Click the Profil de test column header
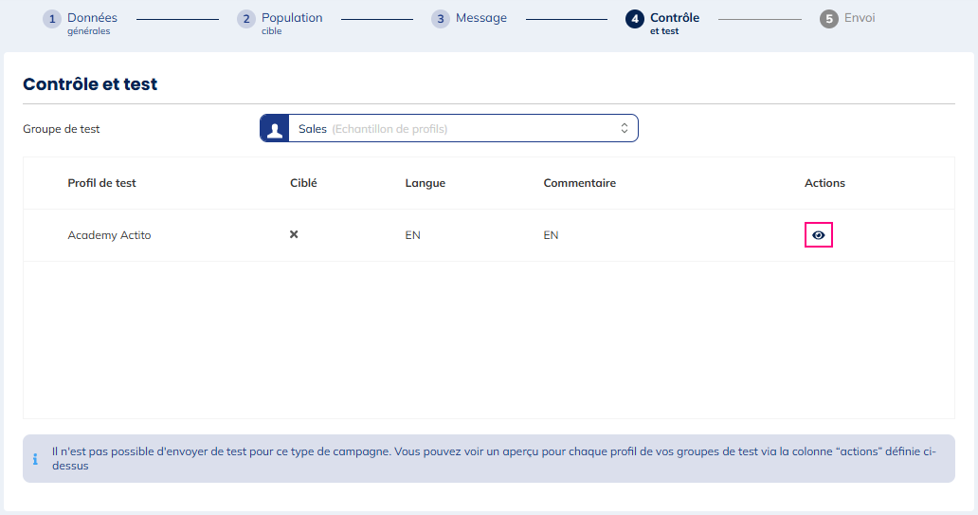Viewport: 978px width, 515px height. (x=101, y=183)
